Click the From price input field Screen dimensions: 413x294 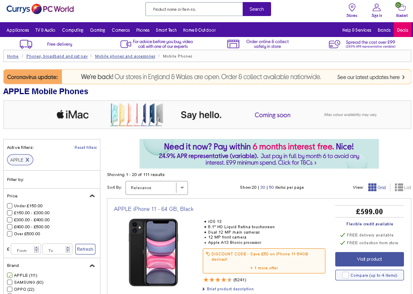(26, 249)
